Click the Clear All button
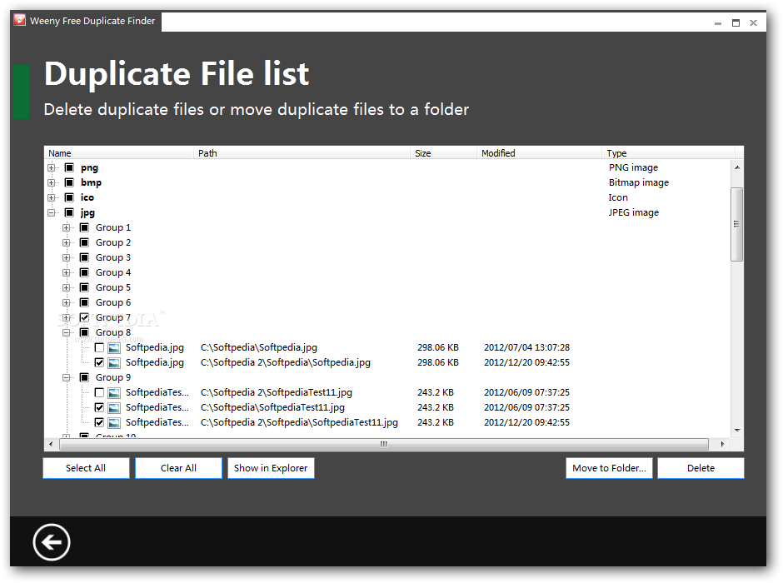This screenshot has height=583, width=783. click(x=178, y=468)
